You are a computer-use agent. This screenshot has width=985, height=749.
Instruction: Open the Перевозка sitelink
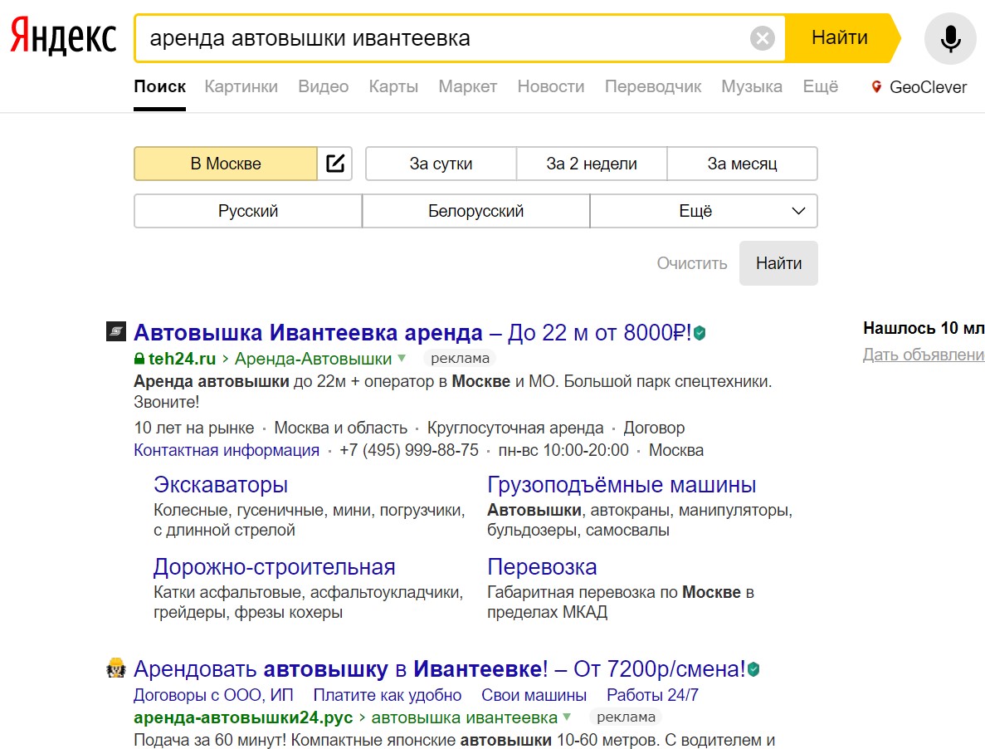pyautogui.click(x=542, y=567)
